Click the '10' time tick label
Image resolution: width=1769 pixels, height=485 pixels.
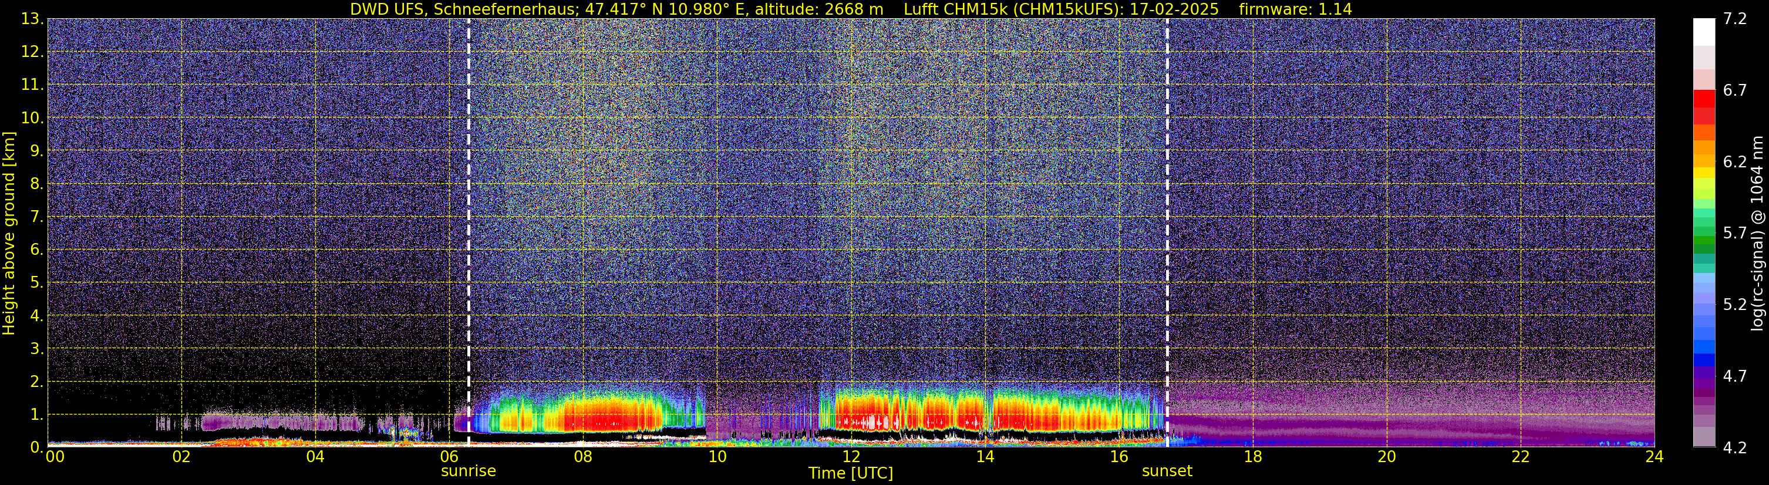(x=717, y=457)
